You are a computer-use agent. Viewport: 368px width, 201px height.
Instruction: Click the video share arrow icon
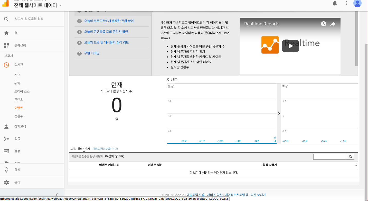tap(333, 24)
